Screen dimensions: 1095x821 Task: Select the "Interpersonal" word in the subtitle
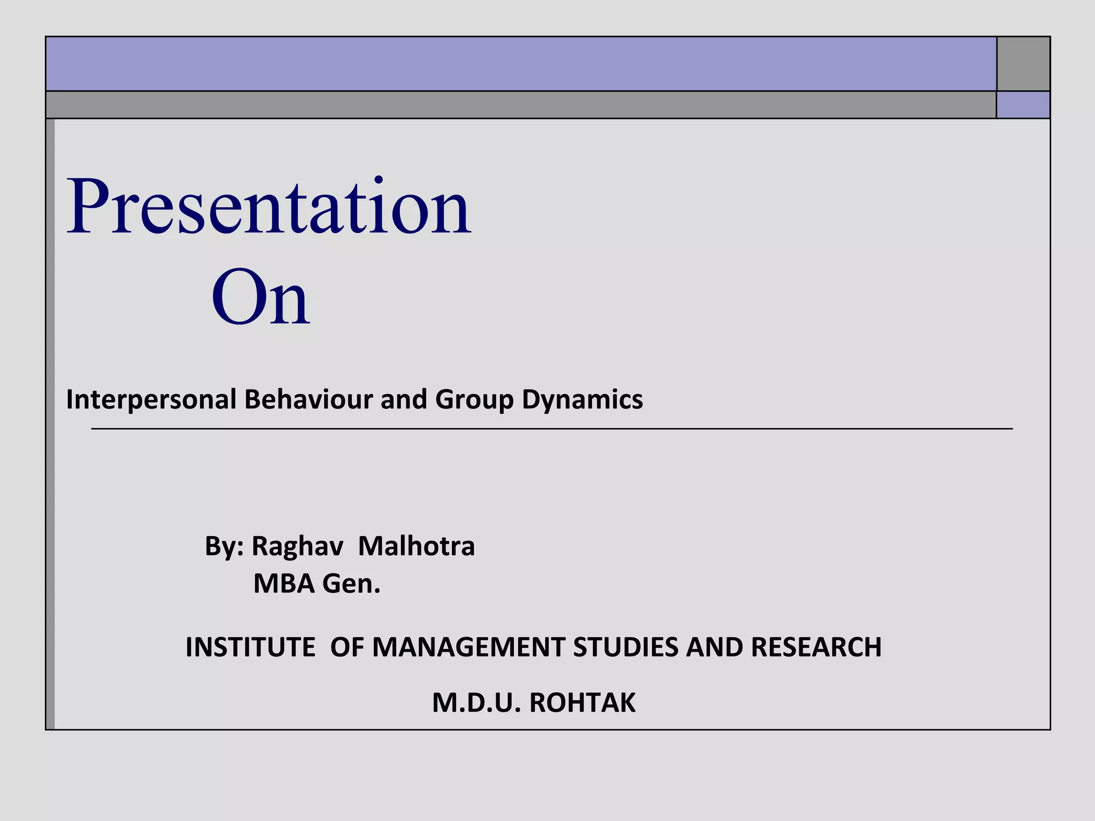(151, 399)
